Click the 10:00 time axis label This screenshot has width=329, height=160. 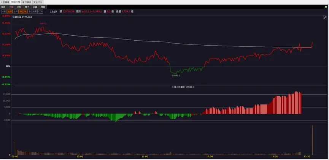tap(80, 157)
